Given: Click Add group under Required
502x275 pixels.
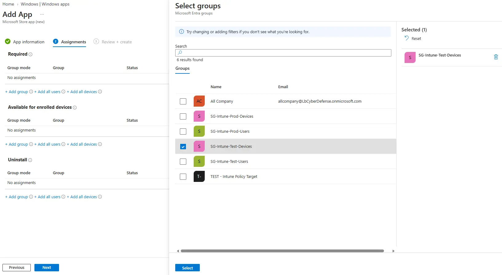Looking at the screenshot, I should (17, 92).
